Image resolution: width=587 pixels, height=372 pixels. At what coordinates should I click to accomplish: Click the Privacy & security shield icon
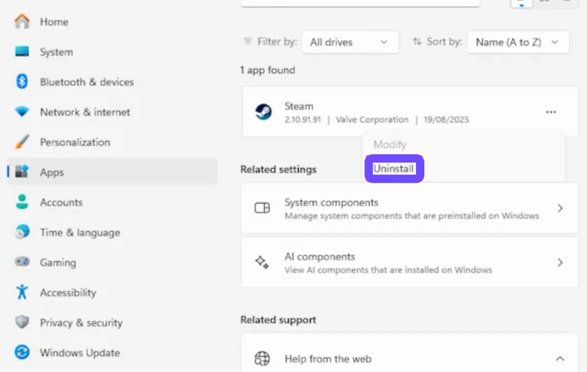22,322
